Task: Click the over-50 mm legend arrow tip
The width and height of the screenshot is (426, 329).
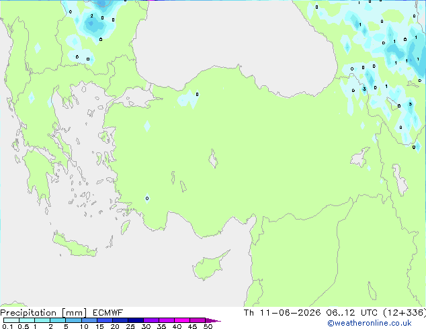Action: (213, 320)
